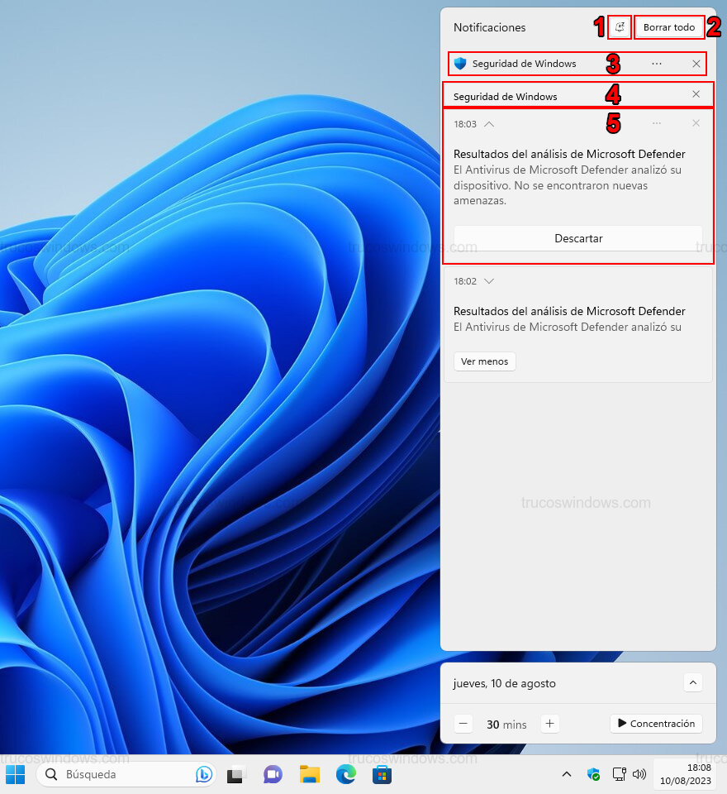Open the Teams chat icon
This screenshot has width=727, height=794.
273,775
